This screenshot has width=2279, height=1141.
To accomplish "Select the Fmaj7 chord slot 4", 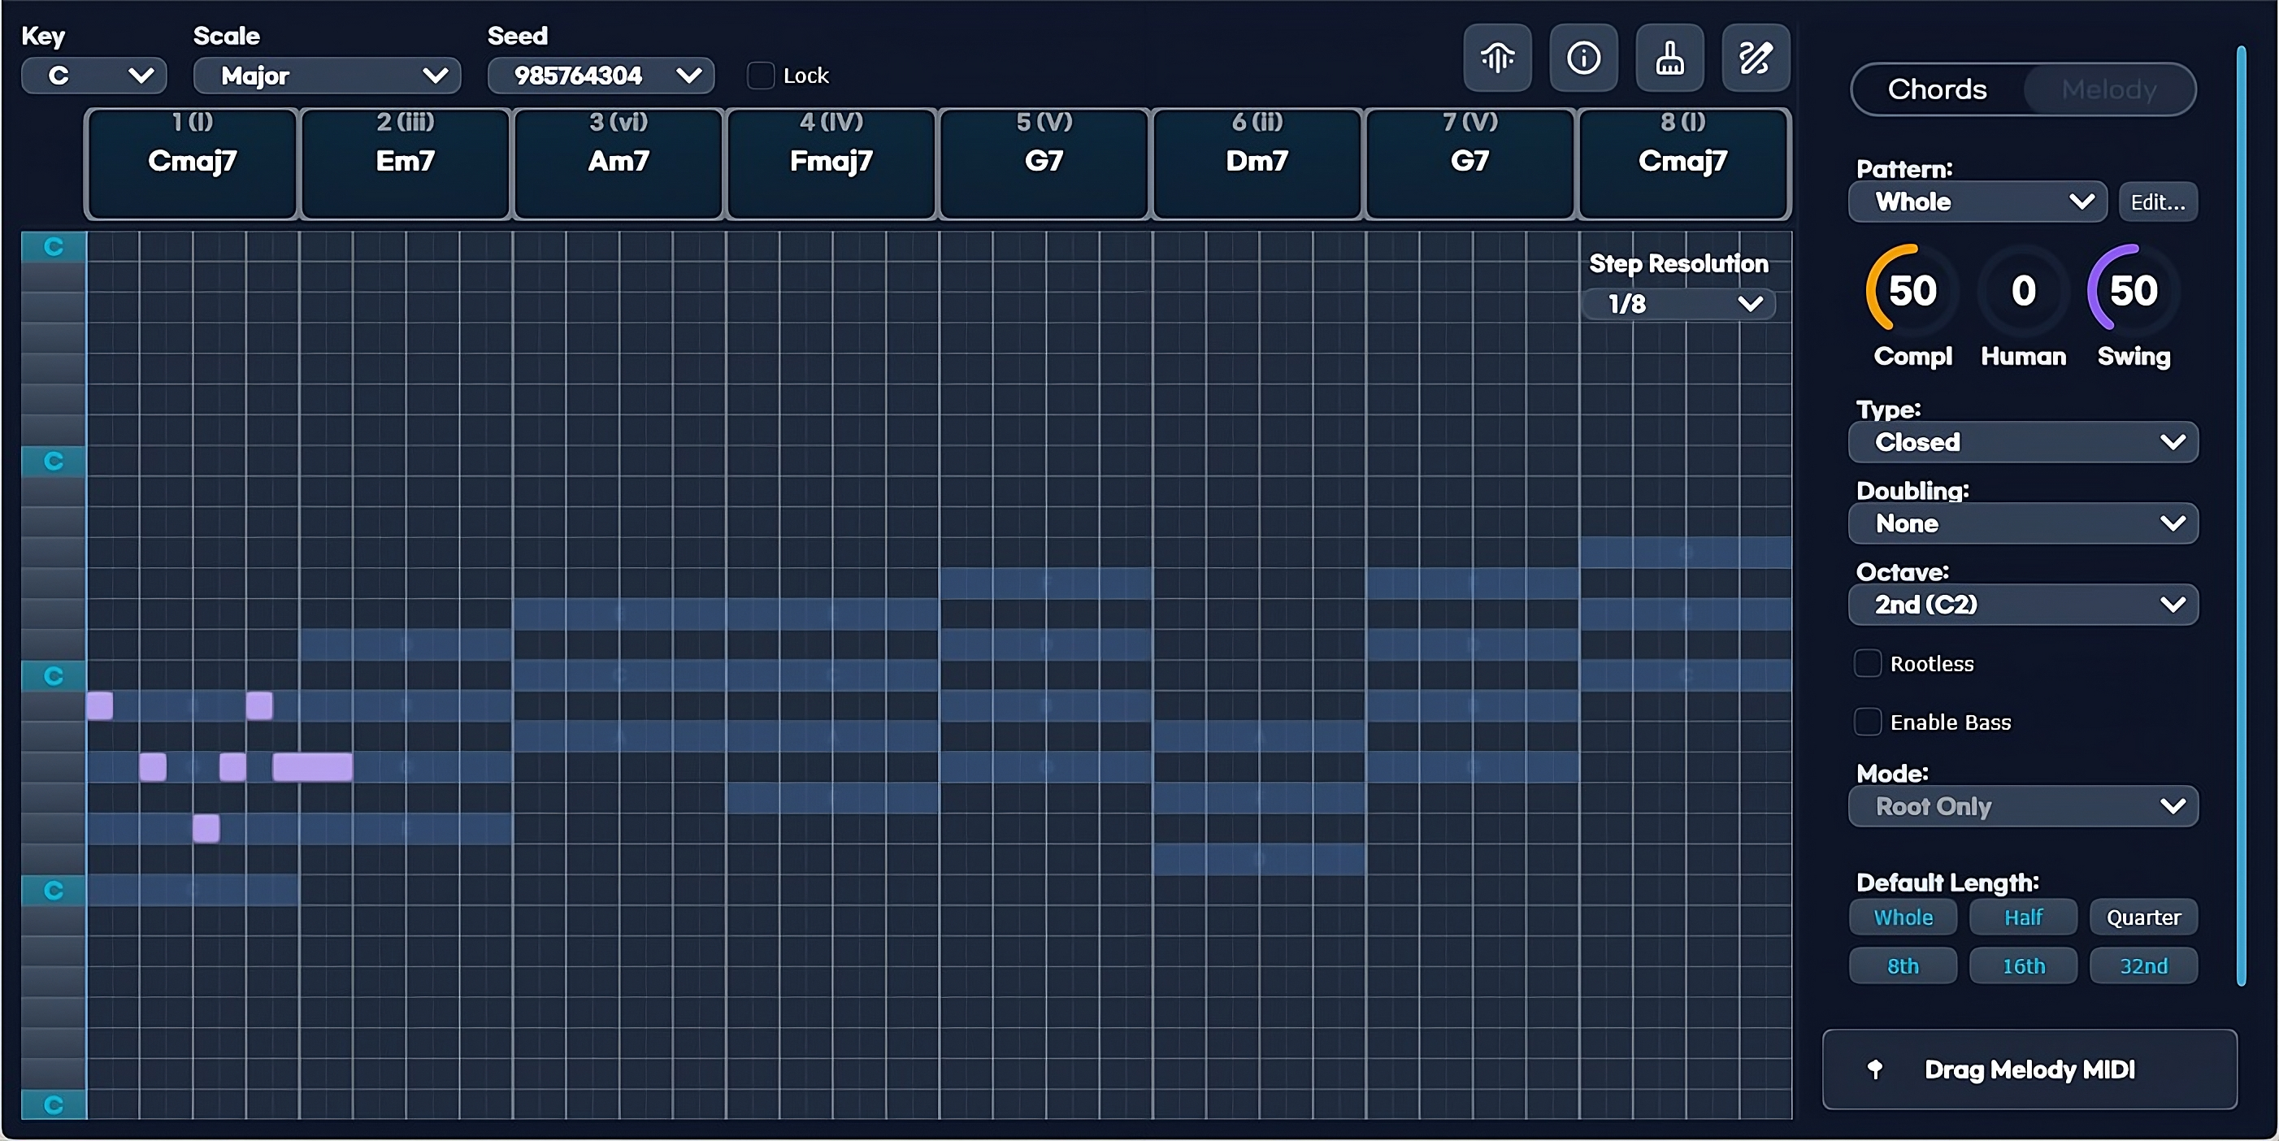I will tap(830, 163).
